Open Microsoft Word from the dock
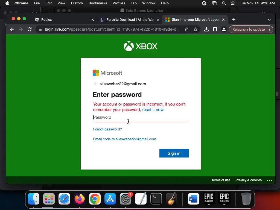 (x=194, y=199)
